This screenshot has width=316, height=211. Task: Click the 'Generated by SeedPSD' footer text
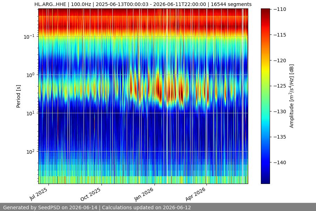pyautogui.click(x=97, y=207)
